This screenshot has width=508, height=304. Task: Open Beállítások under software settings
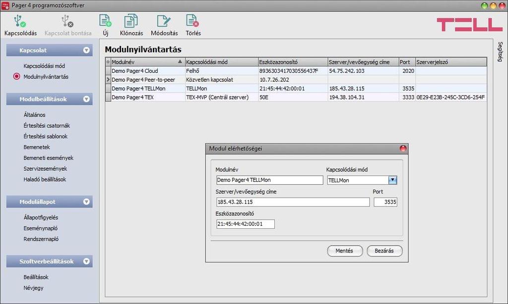click(36, 277)
